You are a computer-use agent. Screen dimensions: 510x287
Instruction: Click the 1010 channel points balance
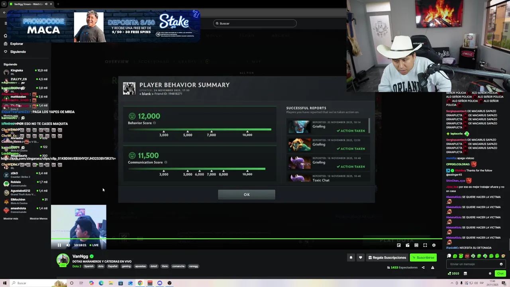(x=453, y=273)
